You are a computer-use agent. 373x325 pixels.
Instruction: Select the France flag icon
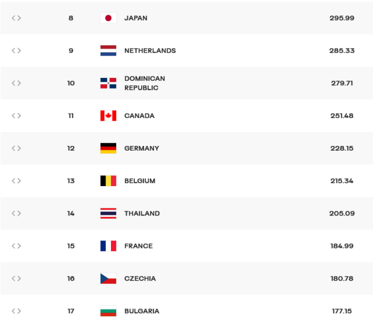click(108, 246)
